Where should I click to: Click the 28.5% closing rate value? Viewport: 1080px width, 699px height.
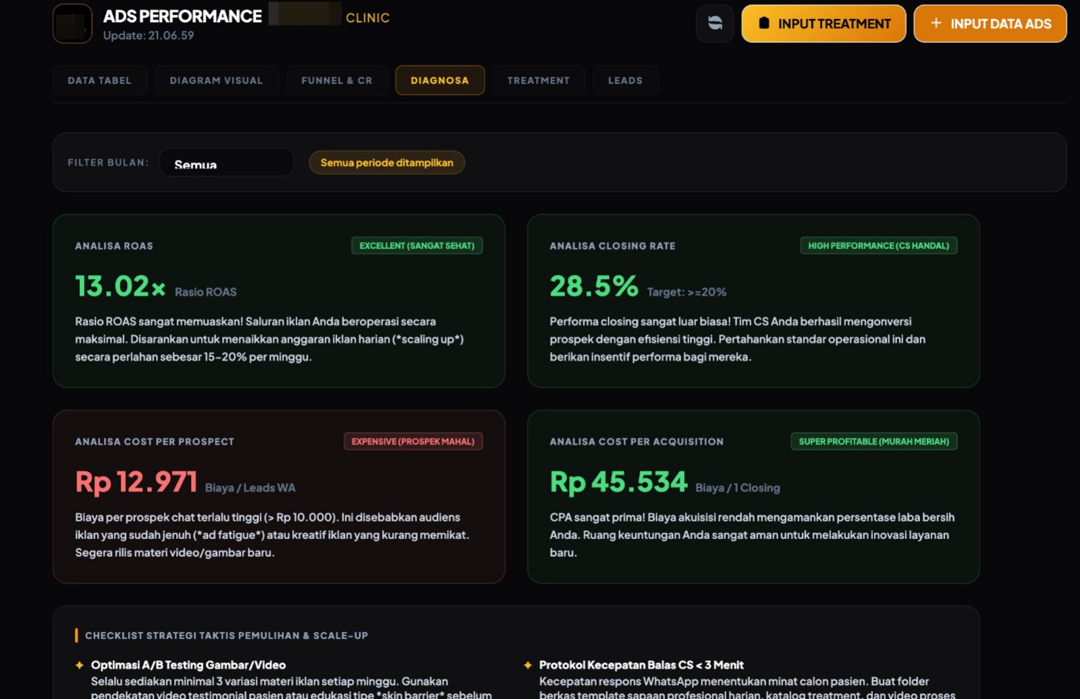click(594, 286)
